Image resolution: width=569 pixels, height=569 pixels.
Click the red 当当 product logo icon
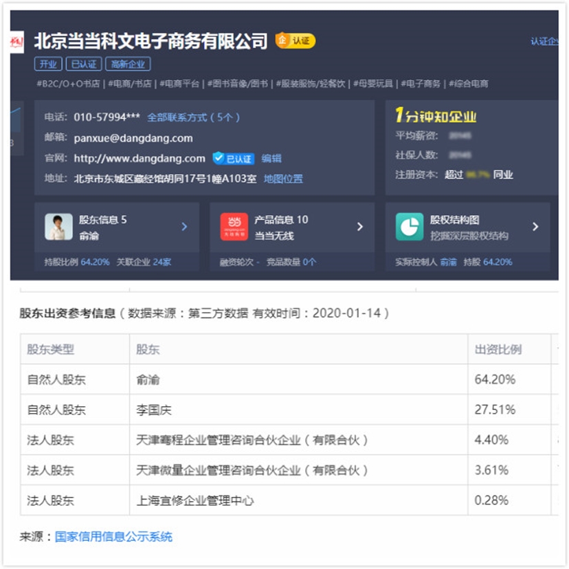(x=234, y=227)
